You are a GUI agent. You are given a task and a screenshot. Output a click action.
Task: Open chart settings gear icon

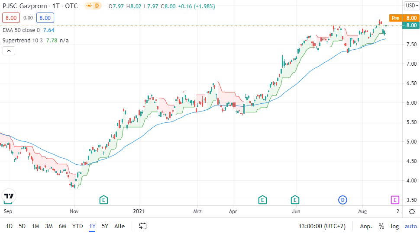(412, 211)
